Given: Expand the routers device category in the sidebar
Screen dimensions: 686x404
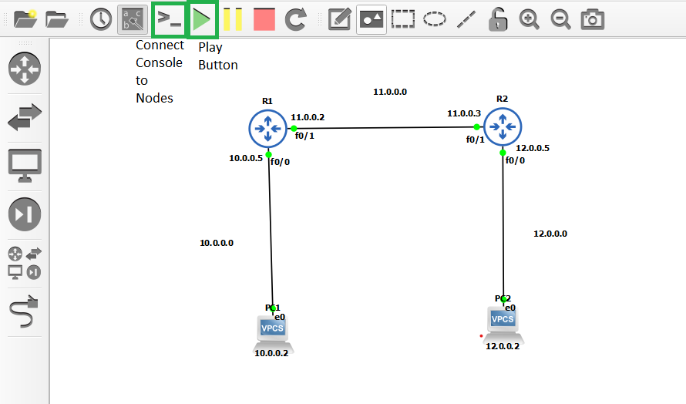Looking at the screenshot, I should 24,69.
